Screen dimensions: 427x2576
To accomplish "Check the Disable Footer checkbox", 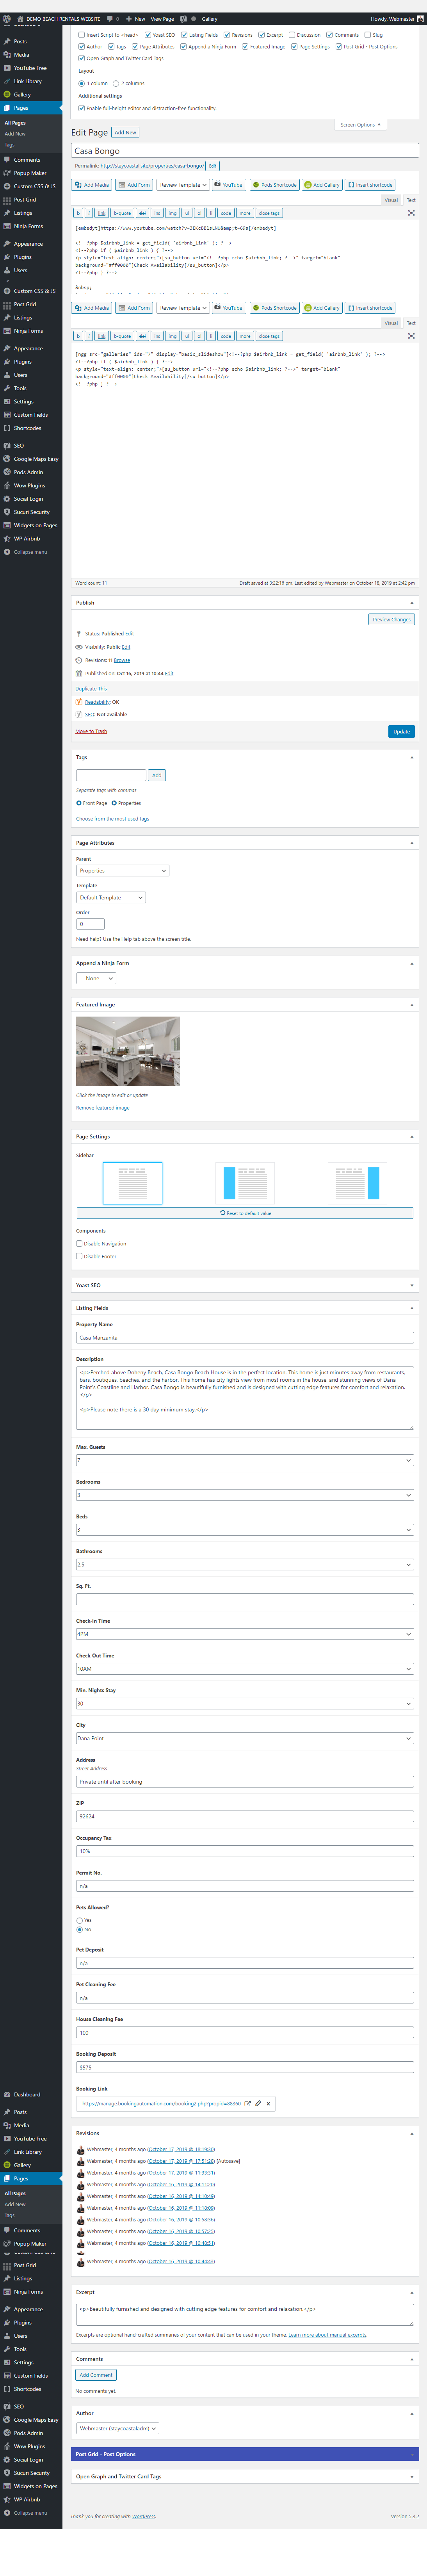I will click(79, 1256).
